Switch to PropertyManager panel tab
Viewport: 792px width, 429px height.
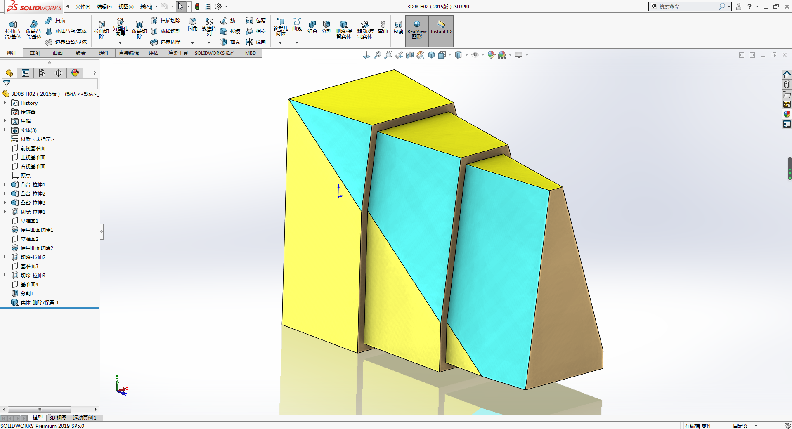26,73
